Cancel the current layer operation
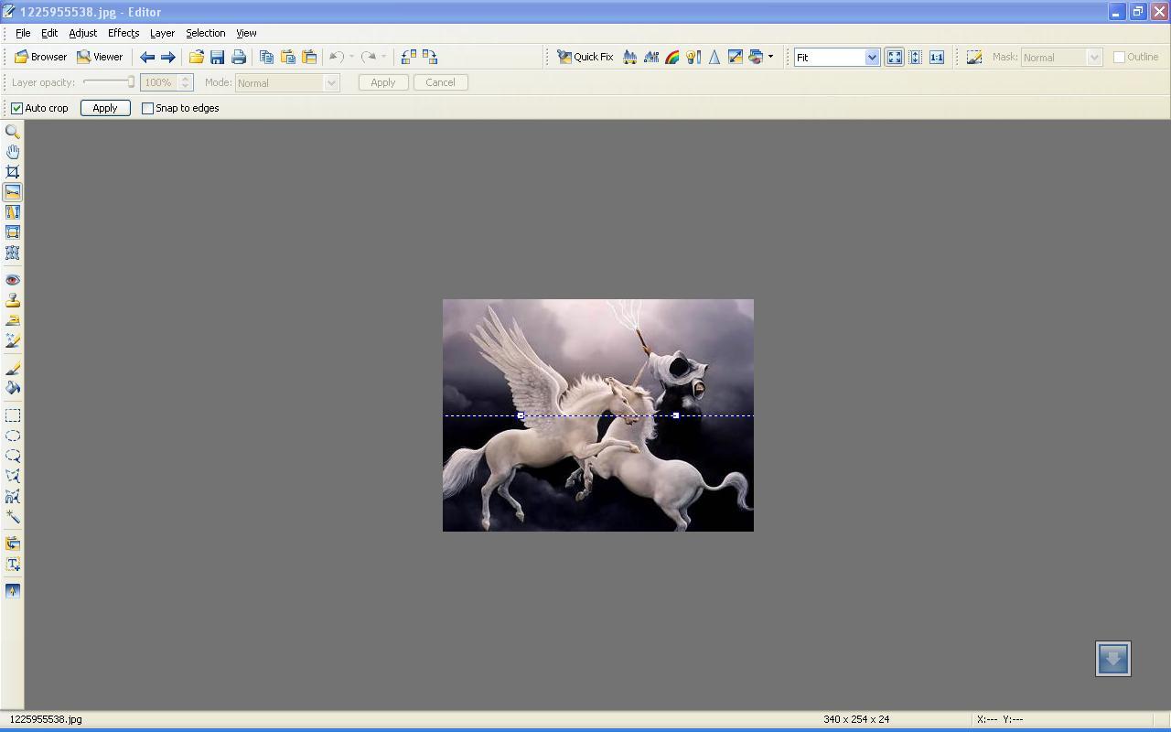Screen dimensions: 1171x732 click(441, 82)
